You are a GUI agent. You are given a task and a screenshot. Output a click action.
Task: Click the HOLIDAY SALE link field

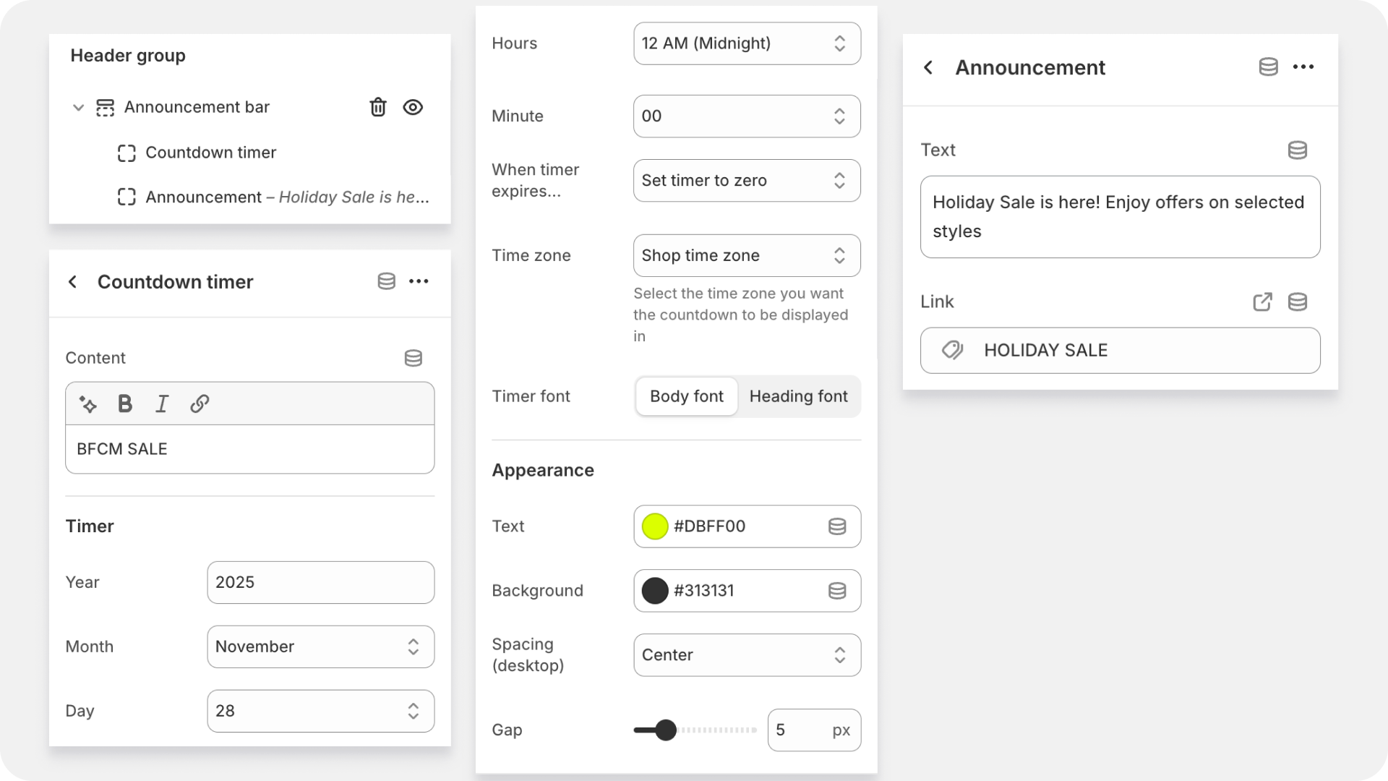click(x=1120, y=351)
